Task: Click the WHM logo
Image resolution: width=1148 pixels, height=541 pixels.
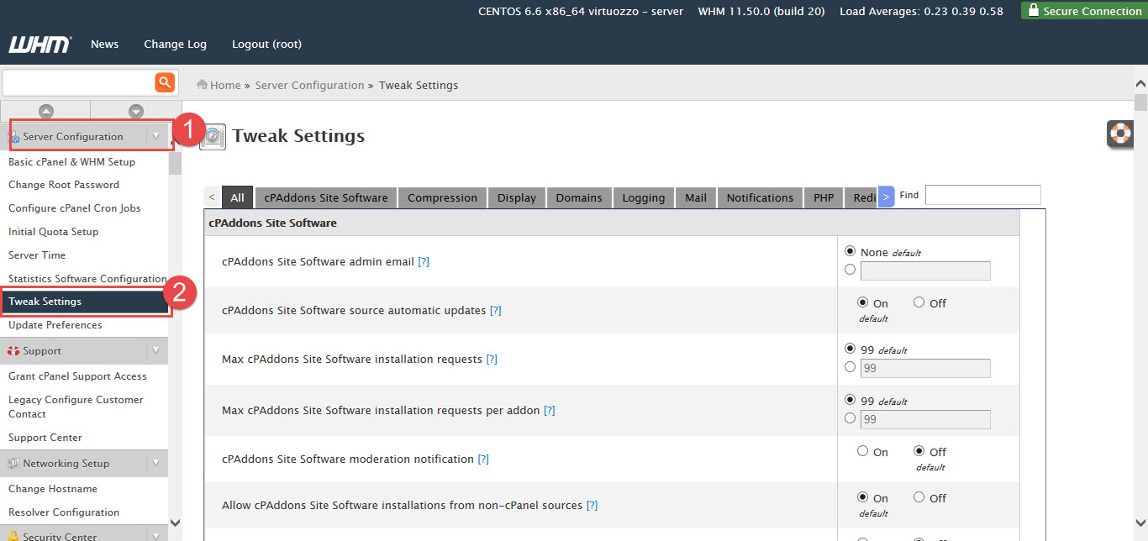Action: click(x=39, y=45)
